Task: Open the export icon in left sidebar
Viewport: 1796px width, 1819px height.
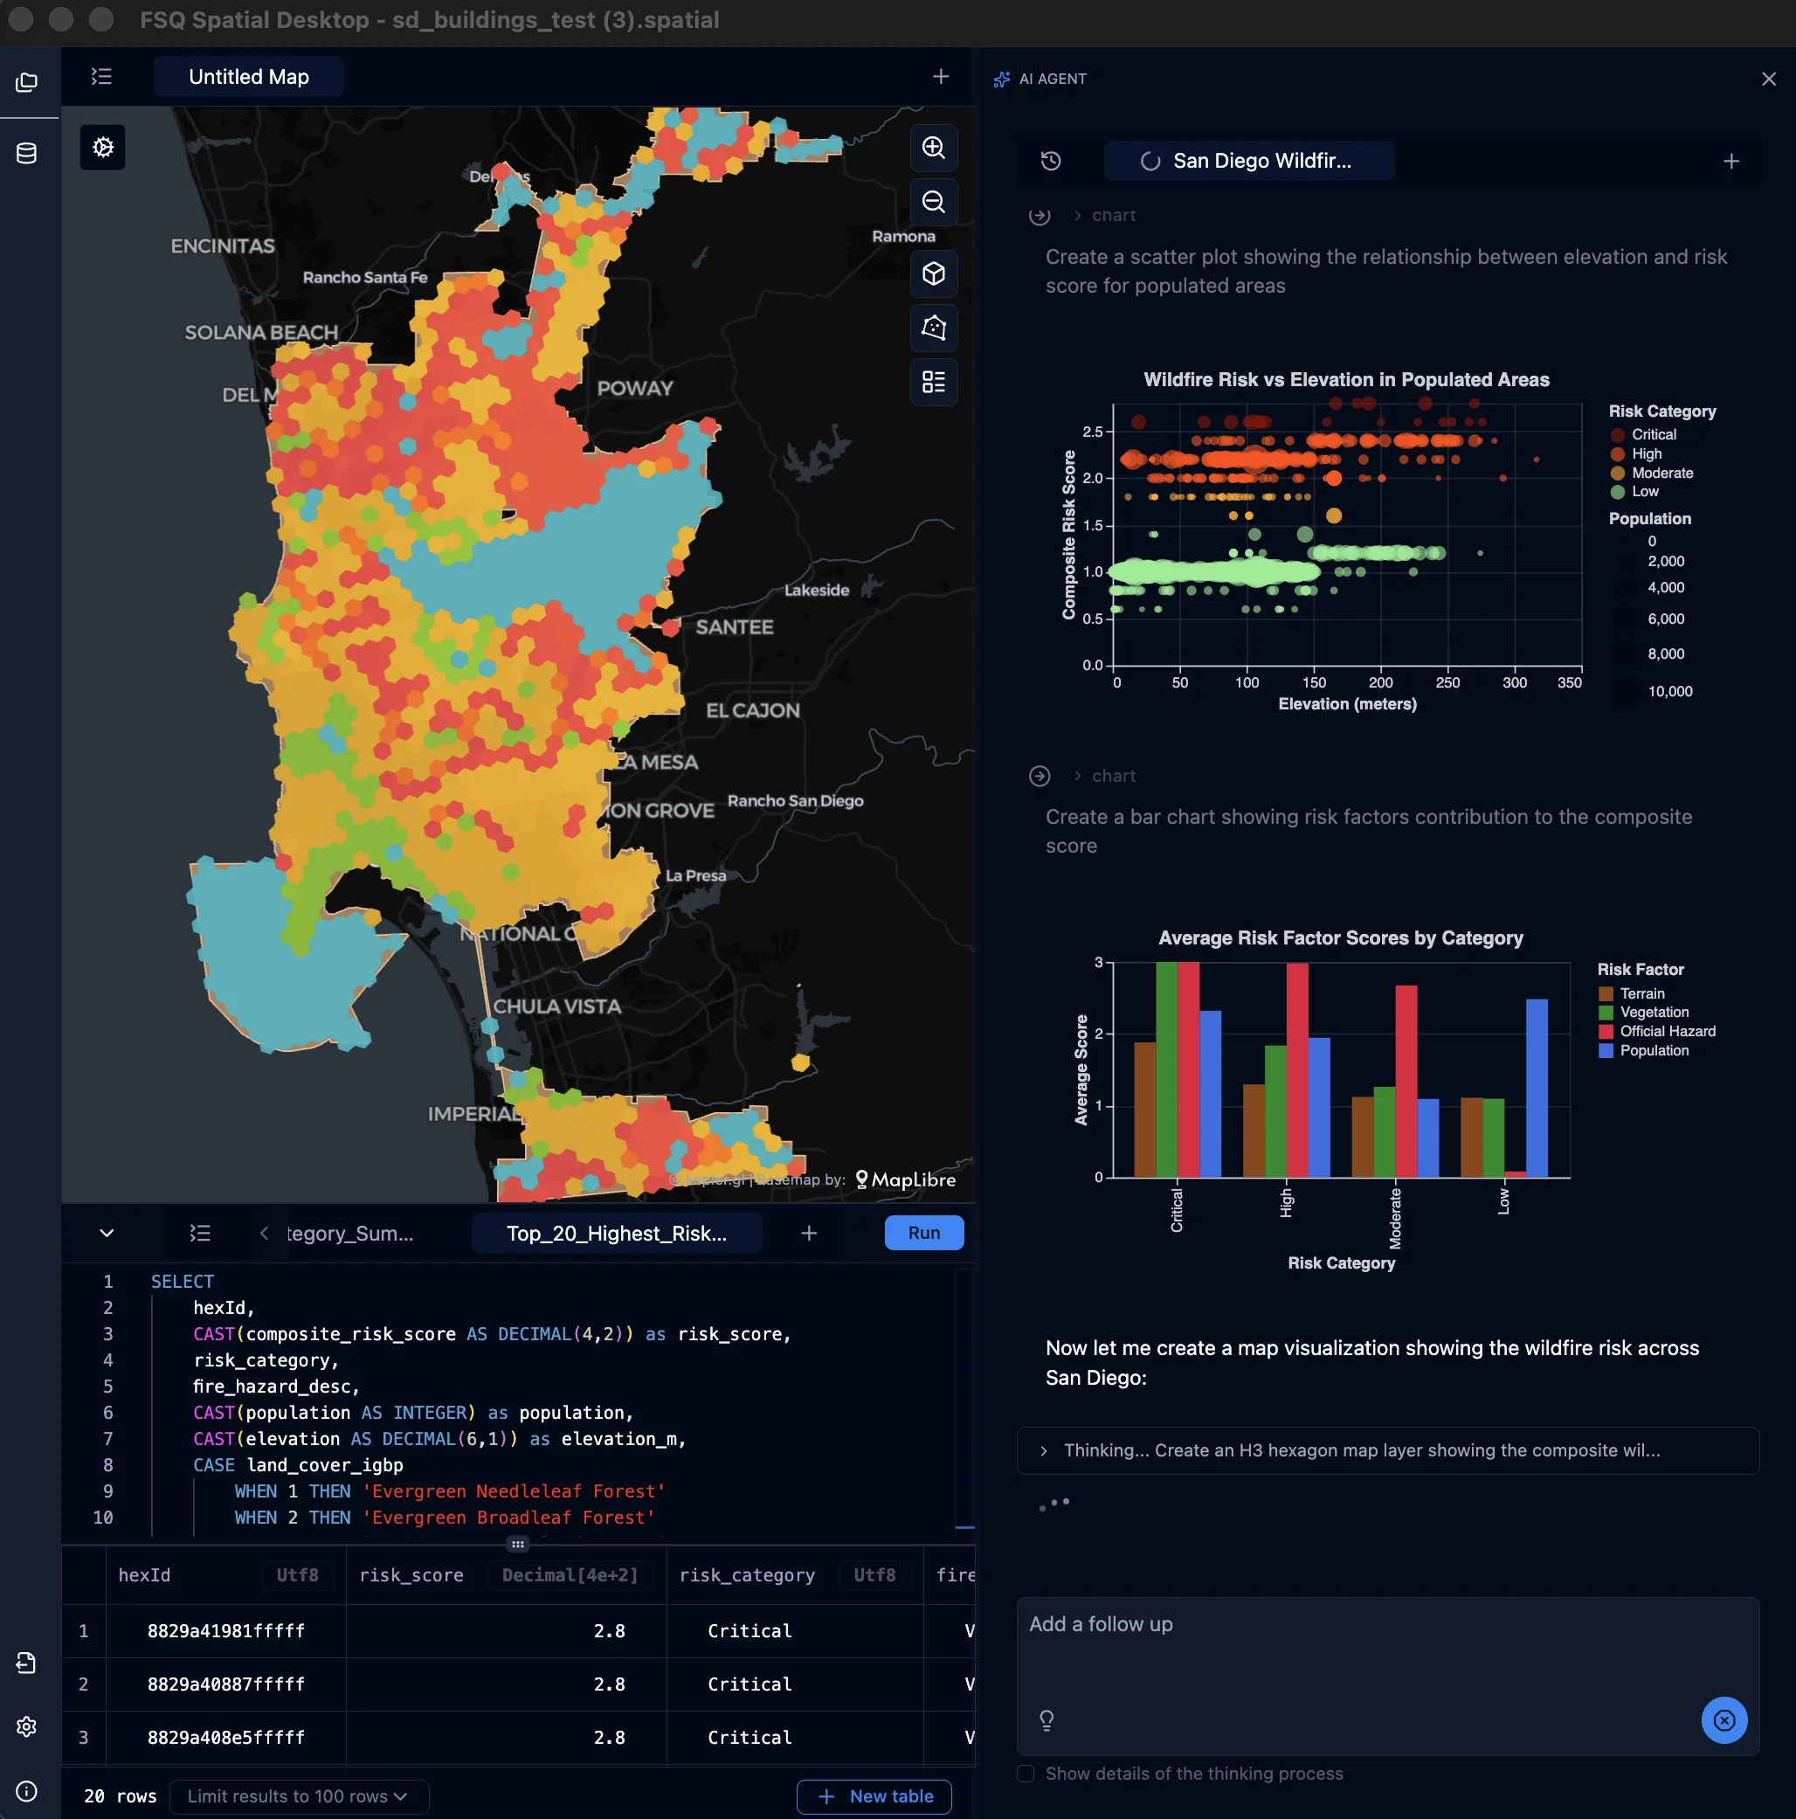Action: (27, 1663)
